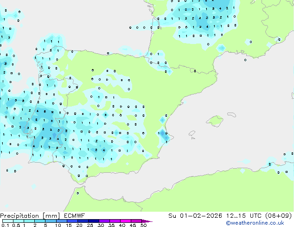
Task: Pick the 15–20 mm blue legend swatch
Action: [x=72, y=221]
